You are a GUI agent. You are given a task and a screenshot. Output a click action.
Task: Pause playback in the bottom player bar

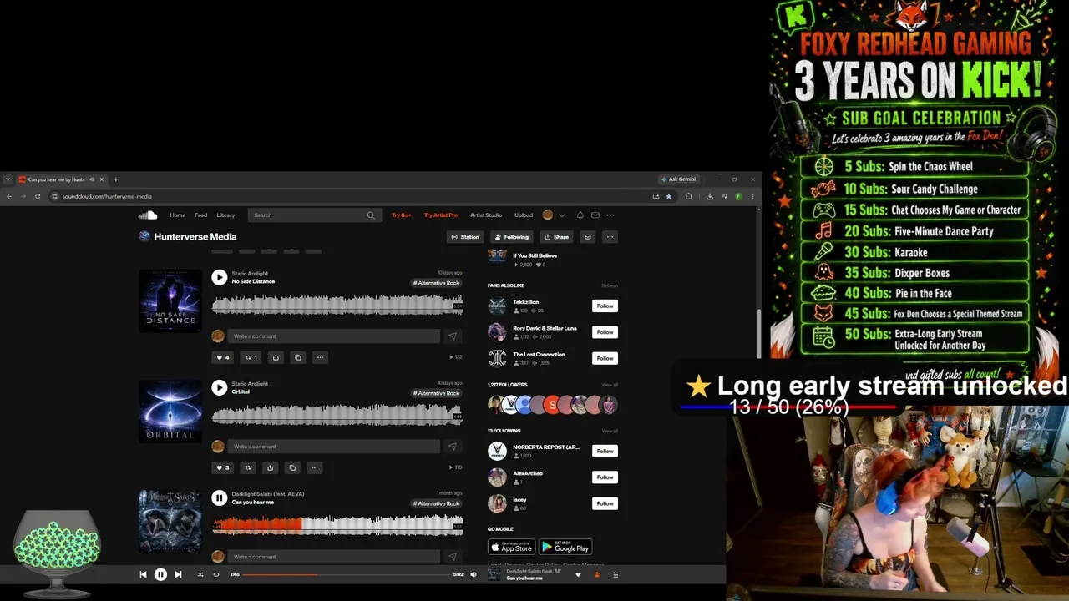[x=160, y=574]
